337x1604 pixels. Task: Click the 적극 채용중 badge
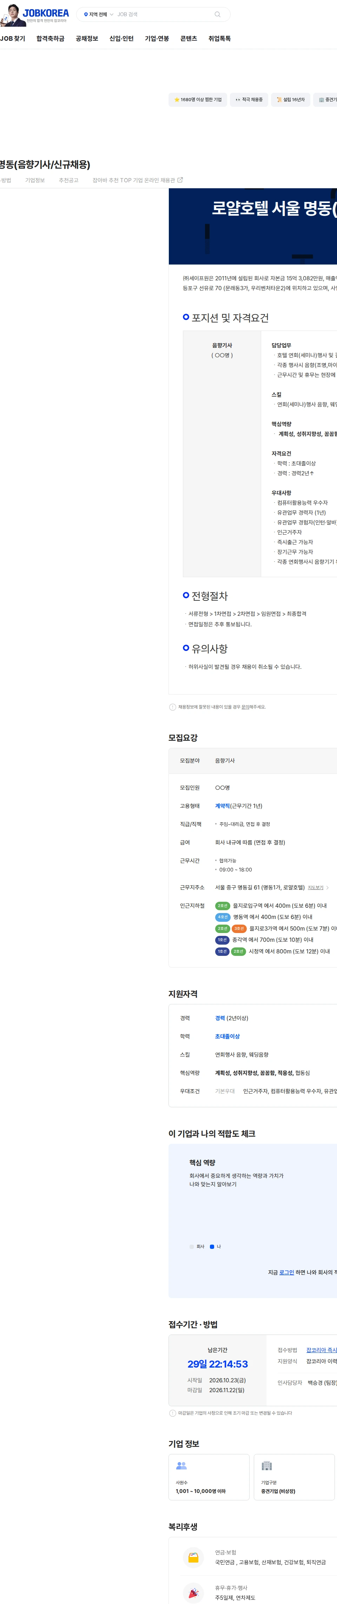click(249, 100)
